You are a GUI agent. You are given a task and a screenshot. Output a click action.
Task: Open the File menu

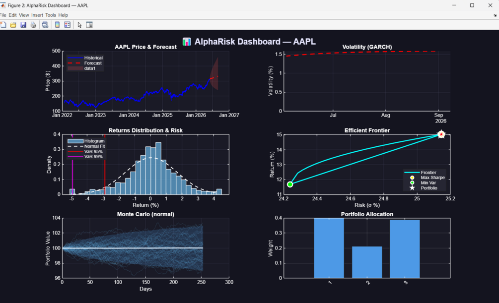point(3,15)
